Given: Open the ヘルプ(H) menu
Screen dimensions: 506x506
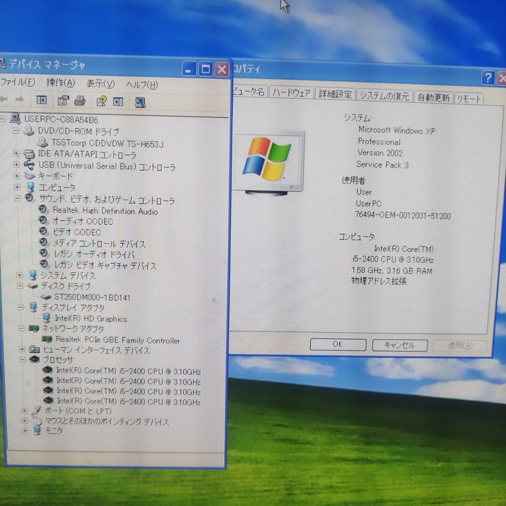Looking at the screenshot, I should click(x=142, y=85).
